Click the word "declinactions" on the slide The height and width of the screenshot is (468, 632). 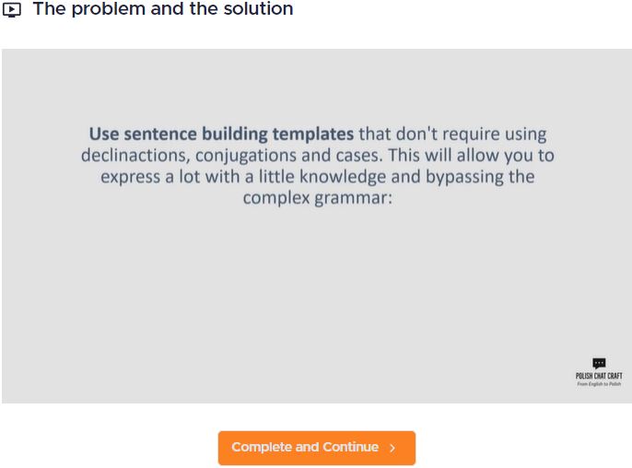click(x=135, y=156)
